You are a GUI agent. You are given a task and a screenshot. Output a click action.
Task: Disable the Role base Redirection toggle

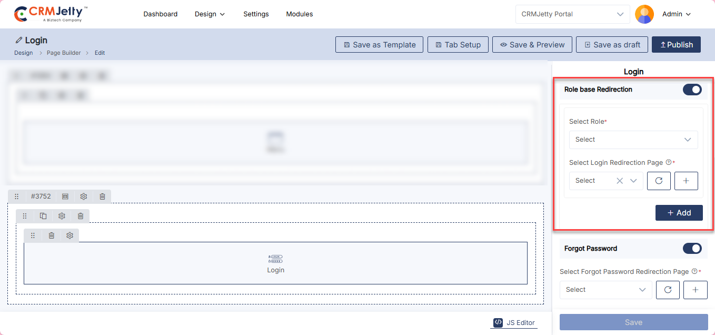click(x=692, y=90)
